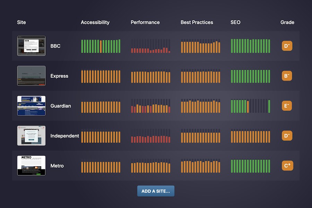The image size is (312, 208).
Task: View Metro SEO bar chart
Action: tap(251, 166)
